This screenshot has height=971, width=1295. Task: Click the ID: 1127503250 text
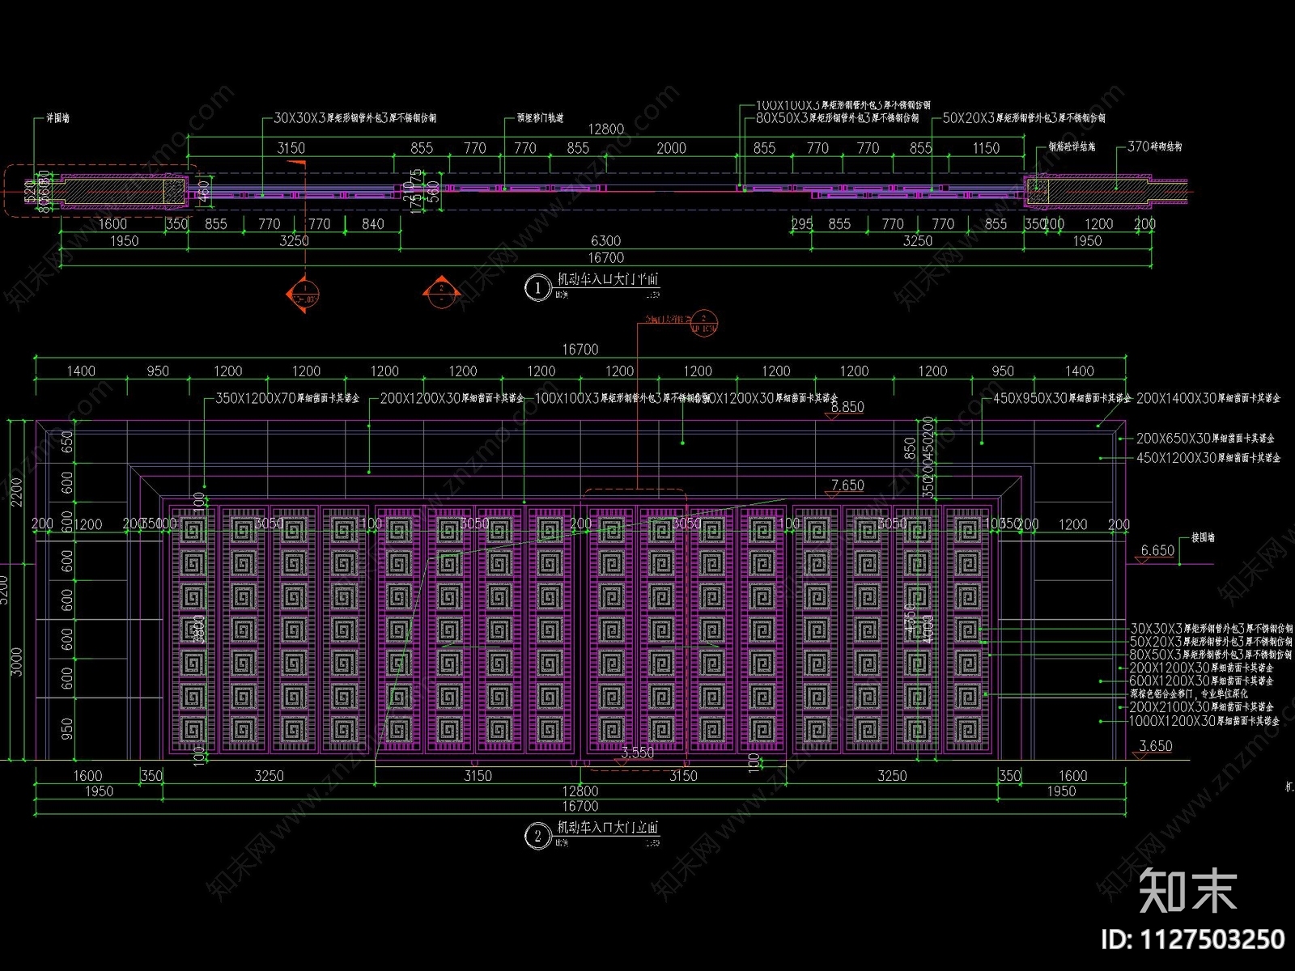click(1193, 939)
